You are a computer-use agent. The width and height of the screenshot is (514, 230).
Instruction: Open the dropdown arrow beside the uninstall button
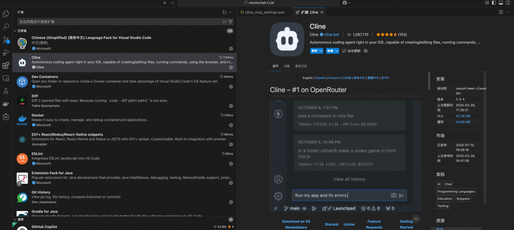[336, 51]
